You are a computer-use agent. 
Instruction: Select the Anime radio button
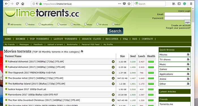(x=27, y=24)
